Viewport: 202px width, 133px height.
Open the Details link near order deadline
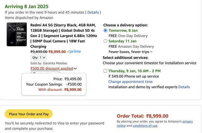pos(93,12)
